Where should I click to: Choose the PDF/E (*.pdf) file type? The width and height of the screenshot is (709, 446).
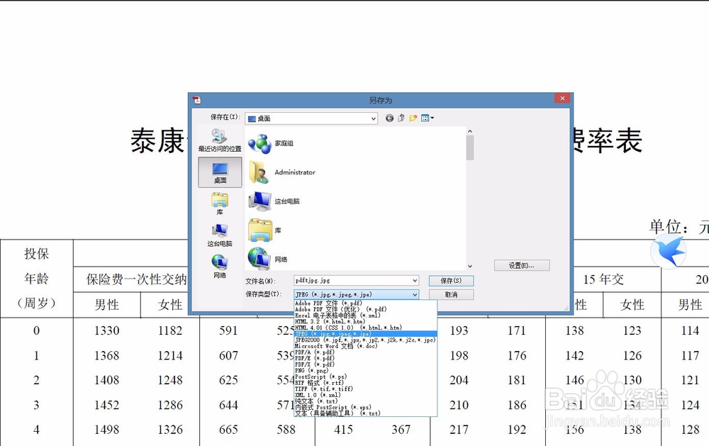click(x=365, y=358)
